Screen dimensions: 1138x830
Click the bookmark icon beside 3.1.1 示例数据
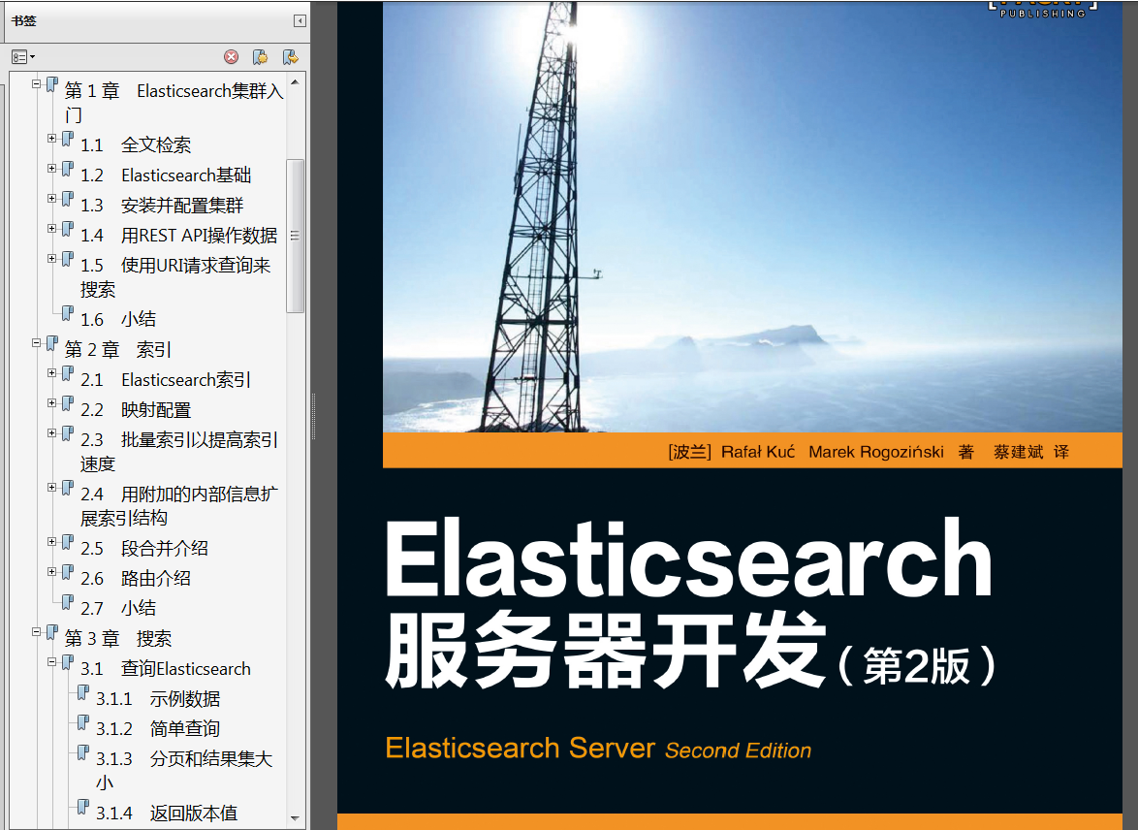tap(83, 692)
